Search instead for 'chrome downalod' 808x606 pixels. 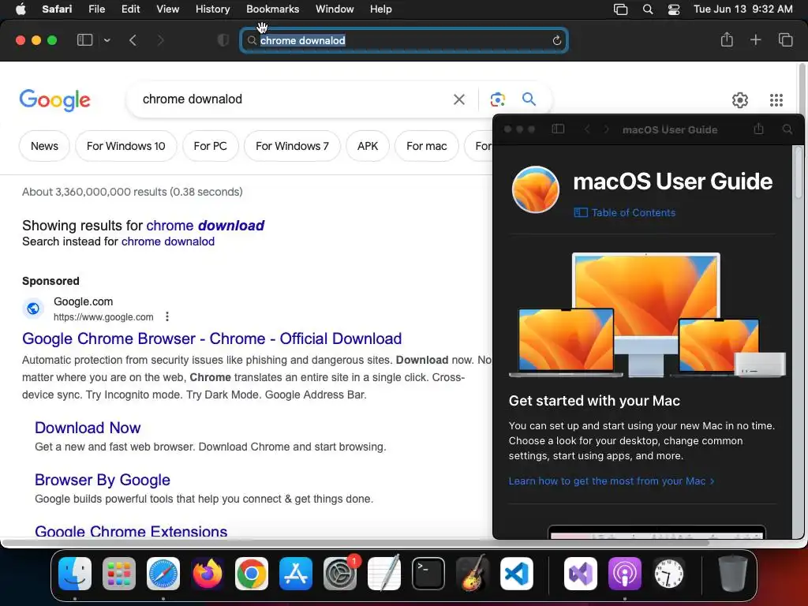click(168, 241)
